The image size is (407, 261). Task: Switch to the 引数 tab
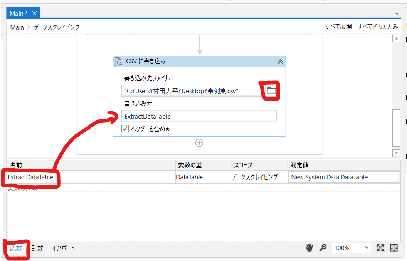pyautogui.click(x=37, y=248)
